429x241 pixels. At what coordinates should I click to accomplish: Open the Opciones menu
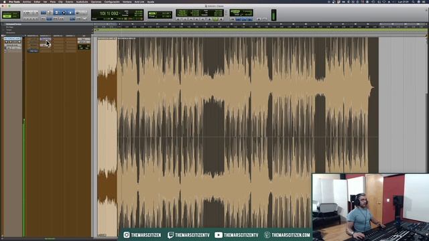[x=96, y=1]
